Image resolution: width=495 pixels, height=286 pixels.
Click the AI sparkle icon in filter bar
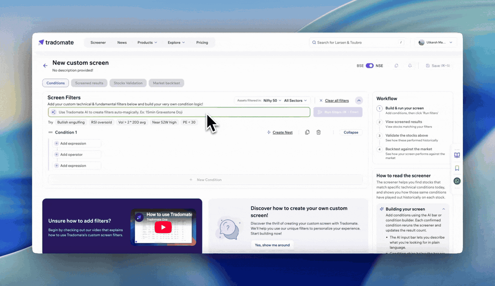coord(53,112)
